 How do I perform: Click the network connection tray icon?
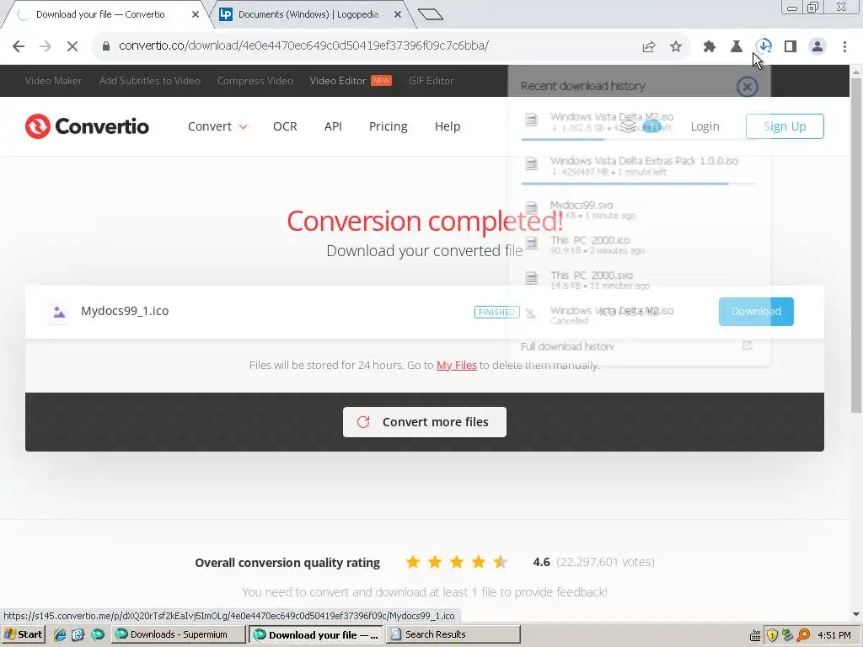pos(788,635)
